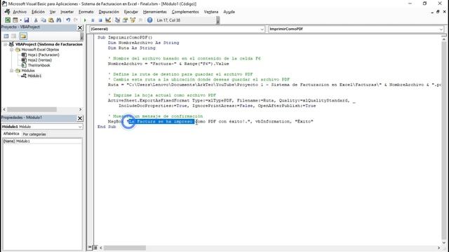This screenshot has height=252, width=449.
Task: Open the Depuración menu
Action: 109,12
